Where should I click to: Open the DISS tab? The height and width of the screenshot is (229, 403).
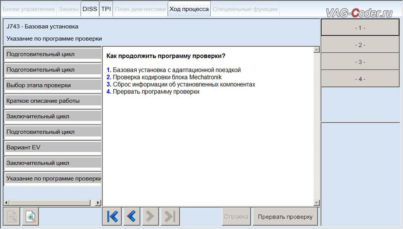pos(90,9)
